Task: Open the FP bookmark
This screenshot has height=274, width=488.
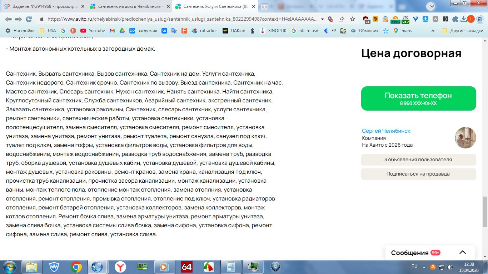Action: (x=330, y=31)
